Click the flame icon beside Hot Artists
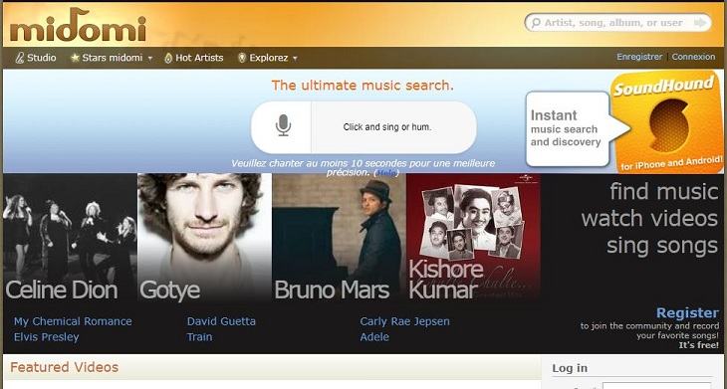 [168, 58]
